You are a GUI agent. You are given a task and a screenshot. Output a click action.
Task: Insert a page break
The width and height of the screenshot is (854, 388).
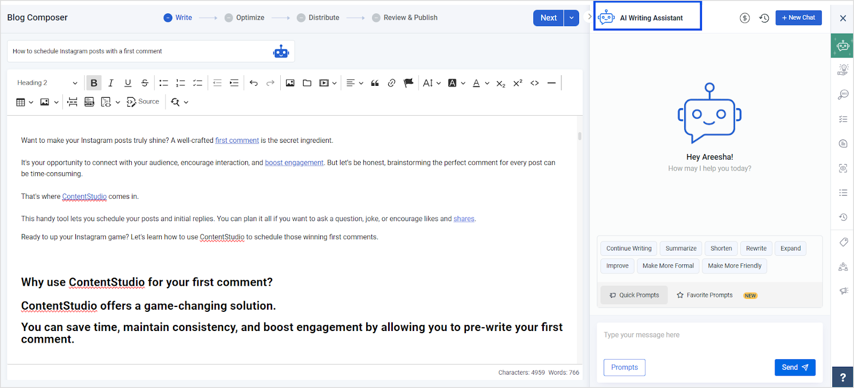pyautogui.click(x=73, y=102)
